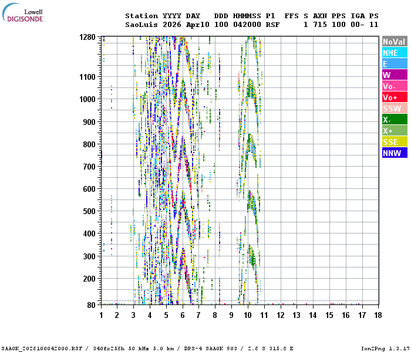Click the SSW light pink legend entry
This screenshot has height=352, width=411.
[x=394, y=109]
